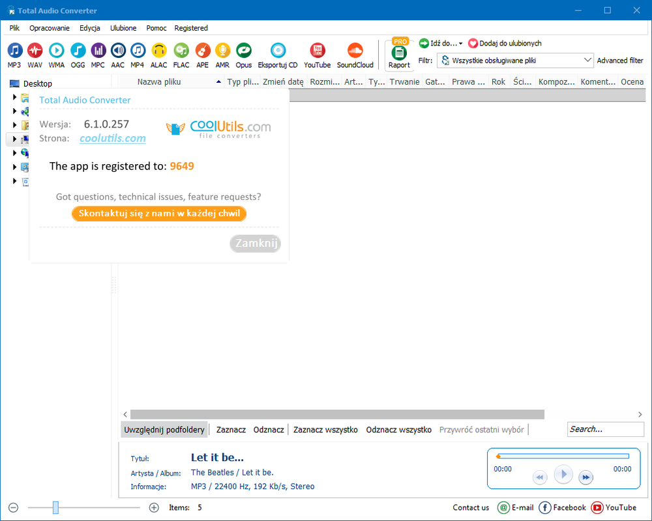Open Facebook link in status bar
The width and height of the screenshot is (652, 521).
562,507
